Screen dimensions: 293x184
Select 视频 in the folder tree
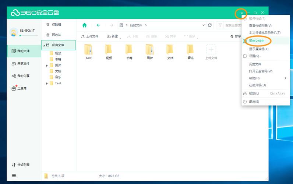(58, 53)
